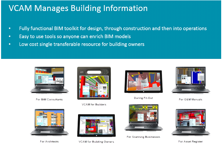Click the 'Easy to use tools' bullet line
Viewport: 223px width, 149px height.
point(75,36)
